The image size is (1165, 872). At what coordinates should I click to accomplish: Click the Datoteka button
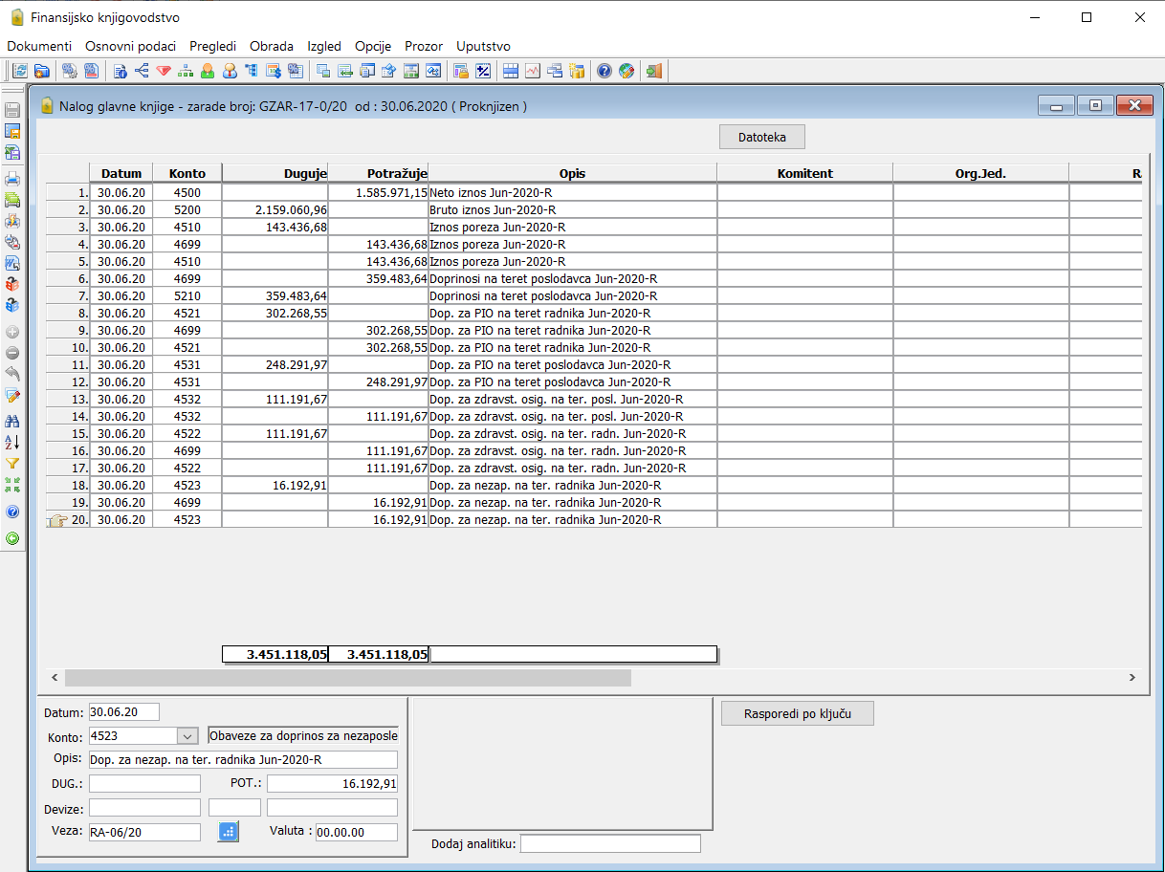[x=761, y=138]
